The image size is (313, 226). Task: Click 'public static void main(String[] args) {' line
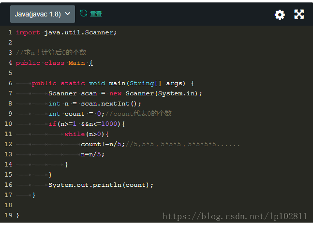(113, 83)
